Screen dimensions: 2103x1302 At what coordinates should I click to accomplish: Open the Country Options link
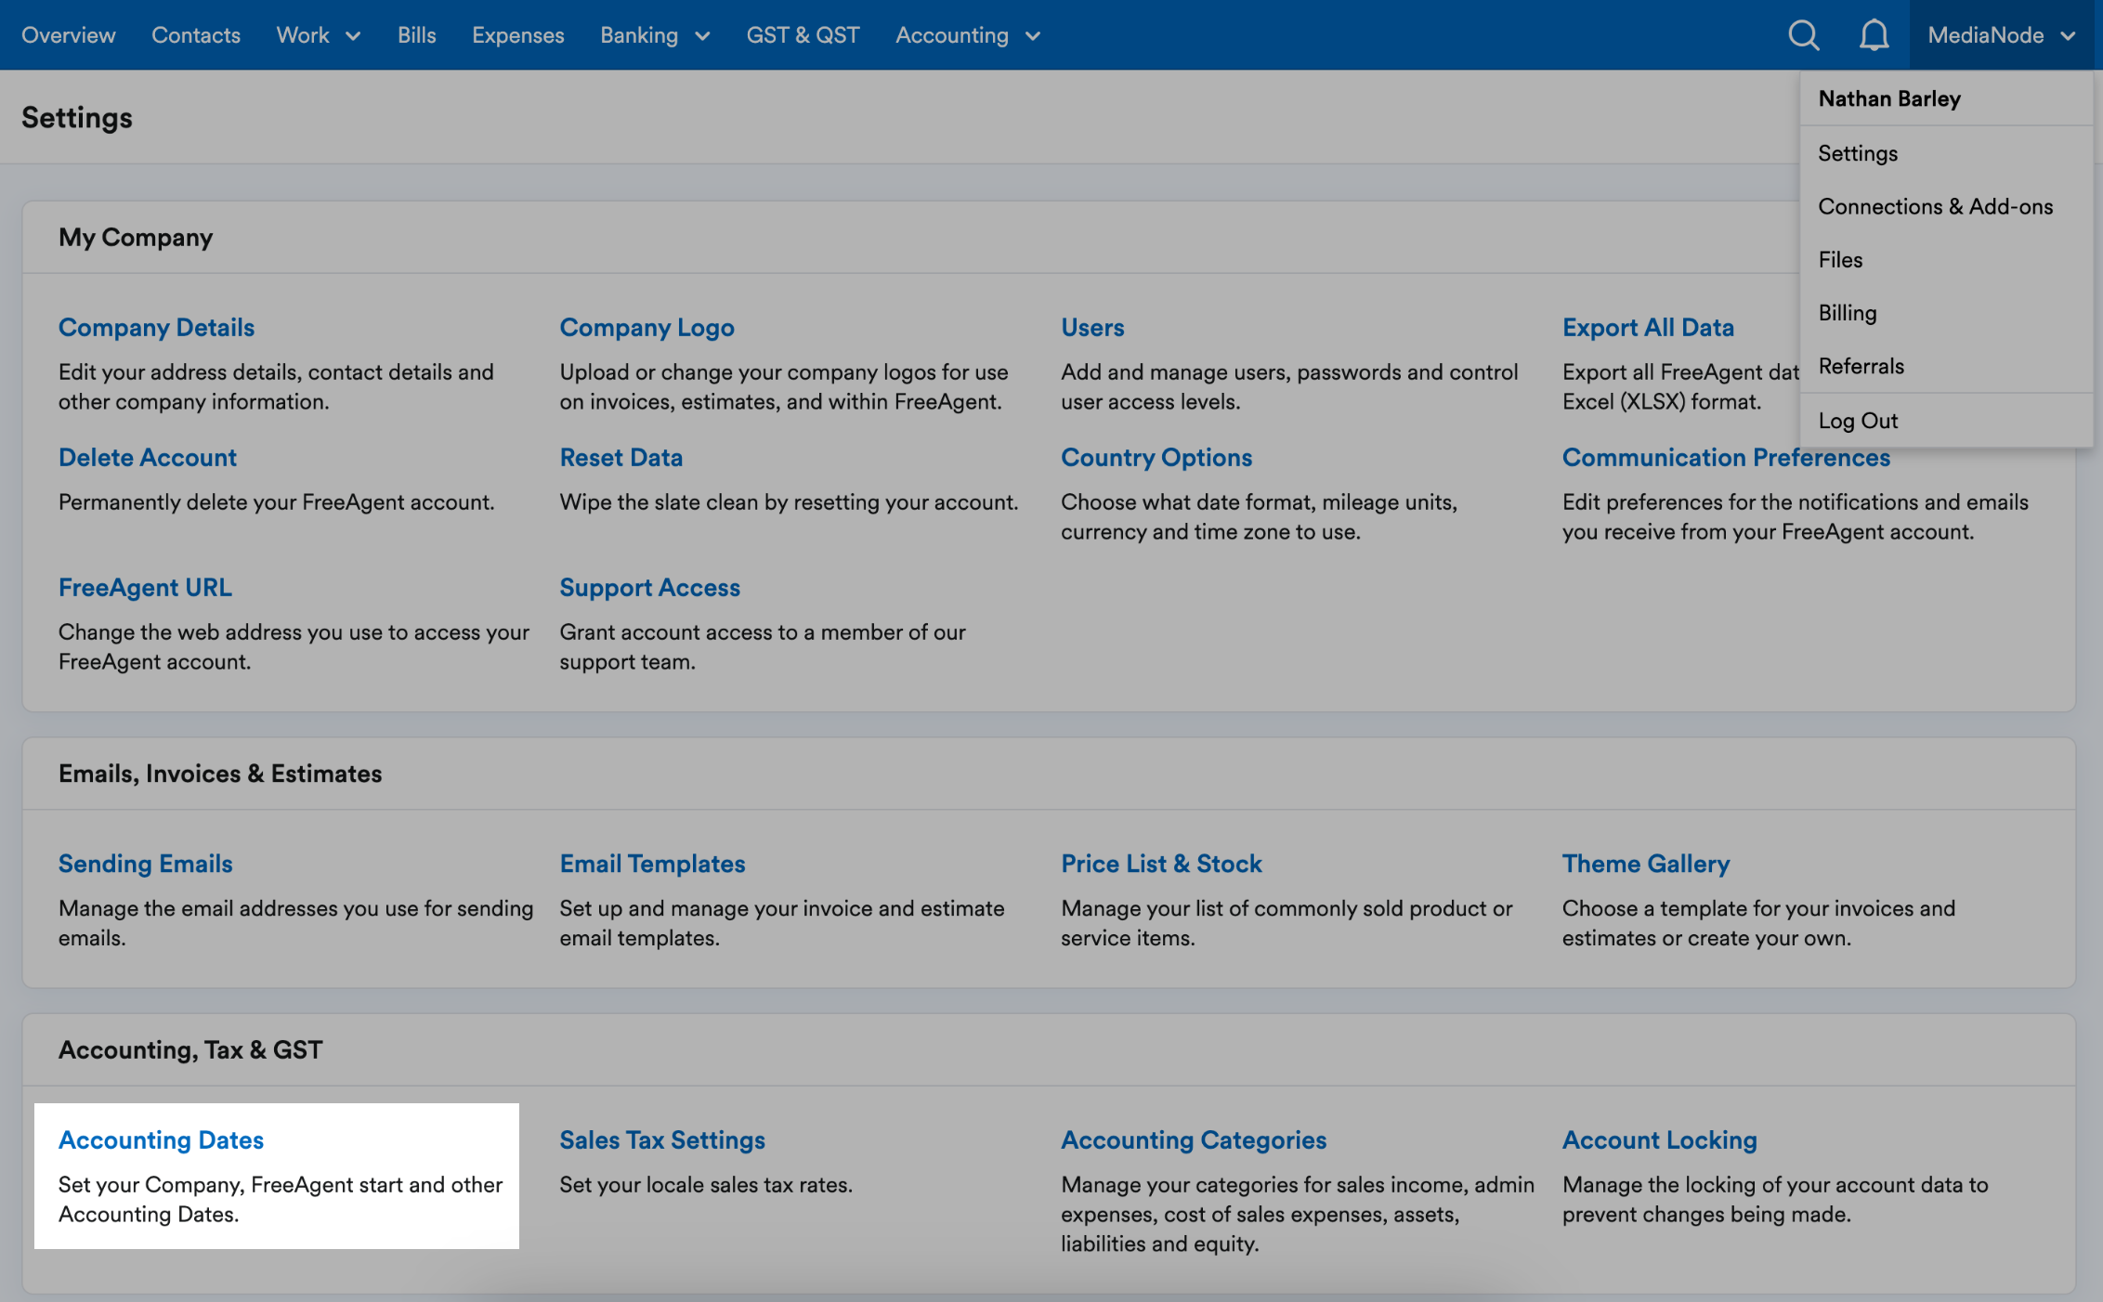[x=1156, y=457]
